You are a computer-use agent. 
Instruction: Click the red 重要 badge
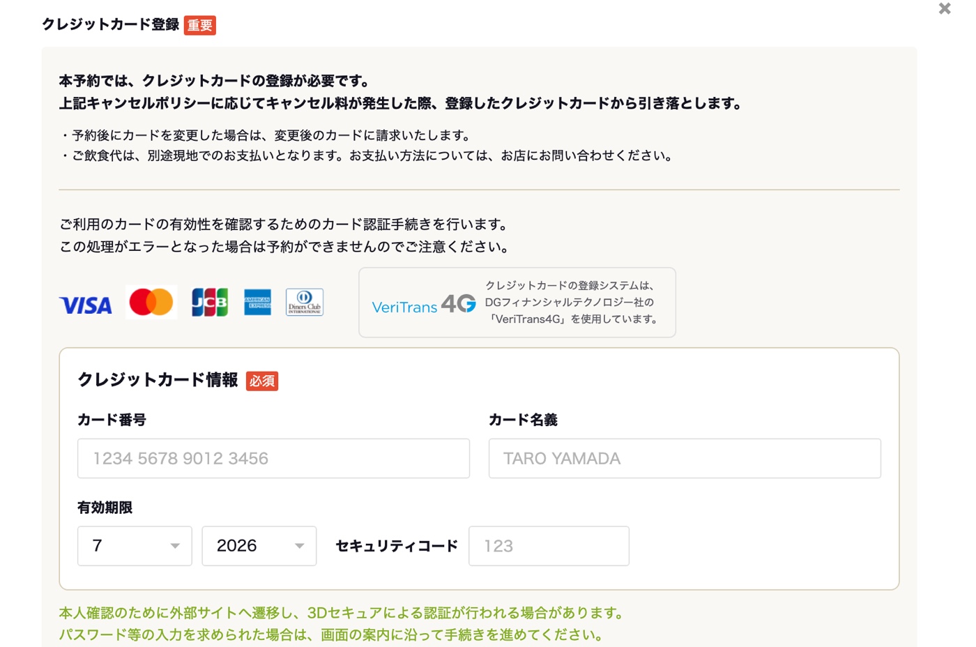200,25
